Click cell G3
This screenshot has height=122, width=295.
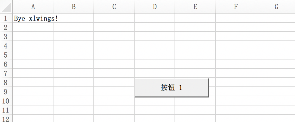276,36
